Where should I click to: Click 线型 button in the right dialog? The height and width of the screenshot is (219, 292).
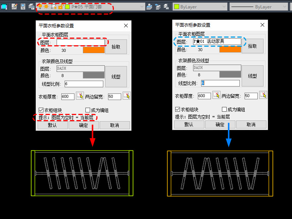tap(253, 76)
